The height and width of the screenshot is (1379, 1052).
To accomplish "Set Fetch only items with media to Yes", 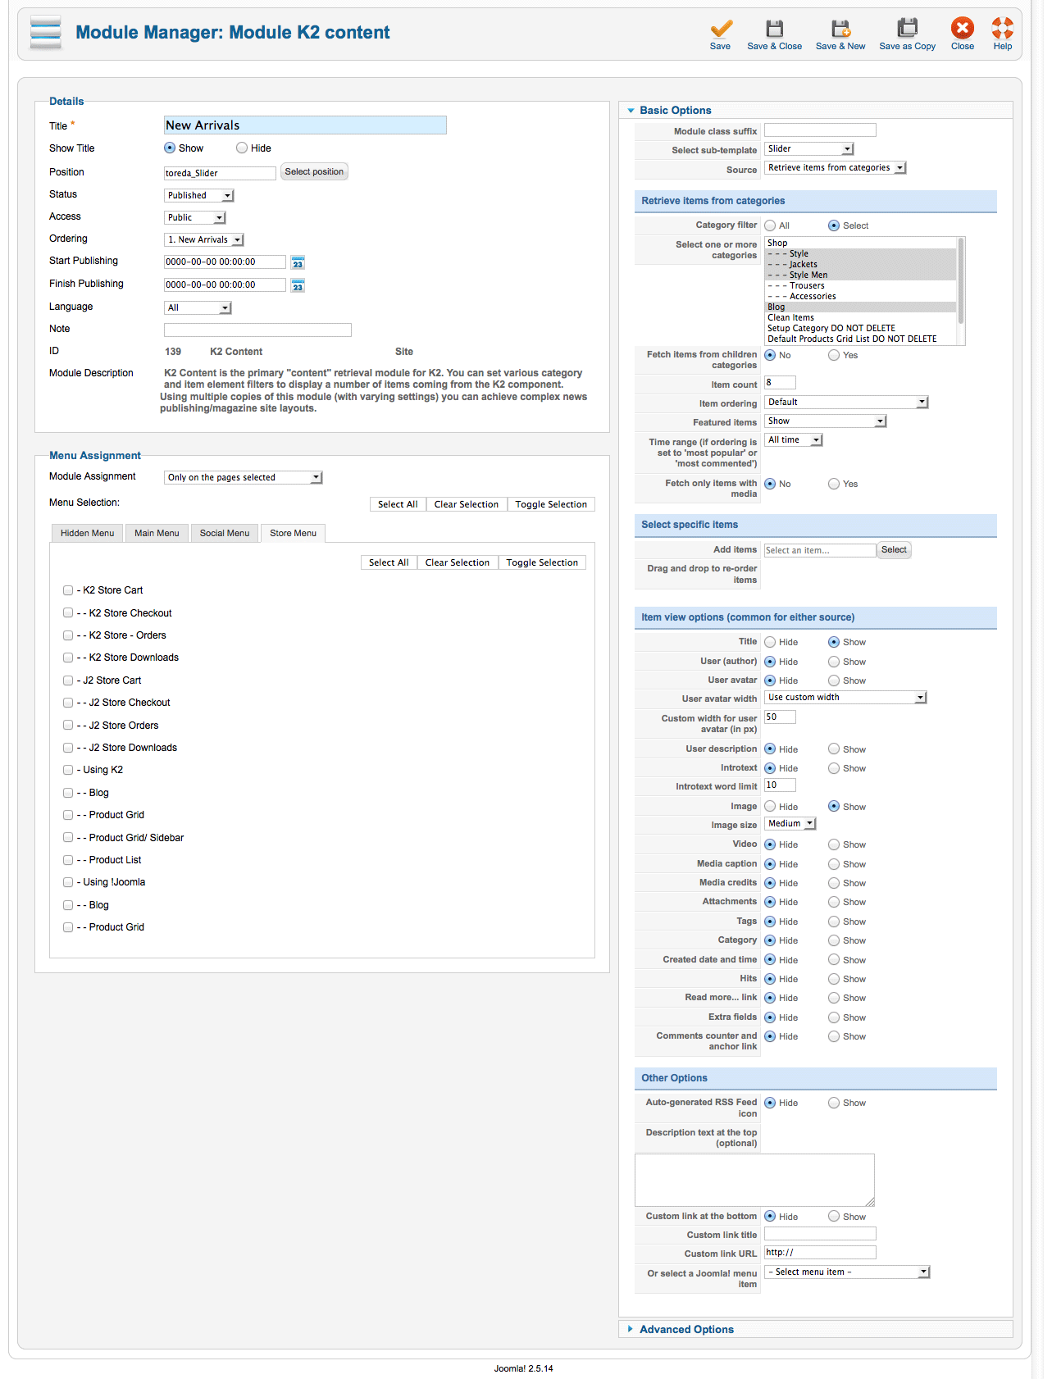I will pyautogui.click(x=834, y=484).
